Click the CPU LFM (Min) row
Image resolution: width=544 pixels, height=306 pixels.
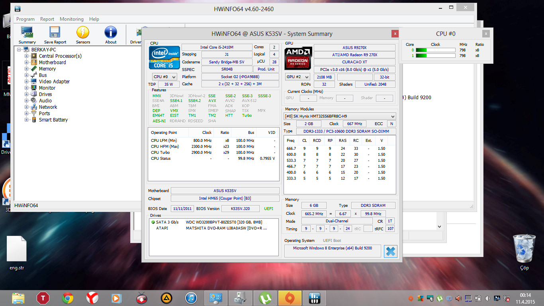(213, 140)
